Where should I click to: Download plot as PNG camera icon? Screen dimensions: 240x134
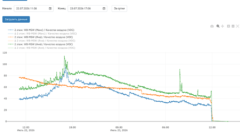tap(212, 26)
